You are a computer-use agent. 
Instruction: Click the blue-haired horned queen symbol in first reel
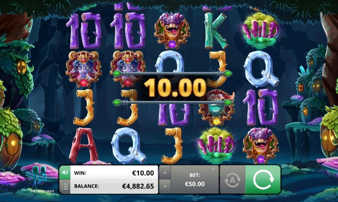(83, 69)
